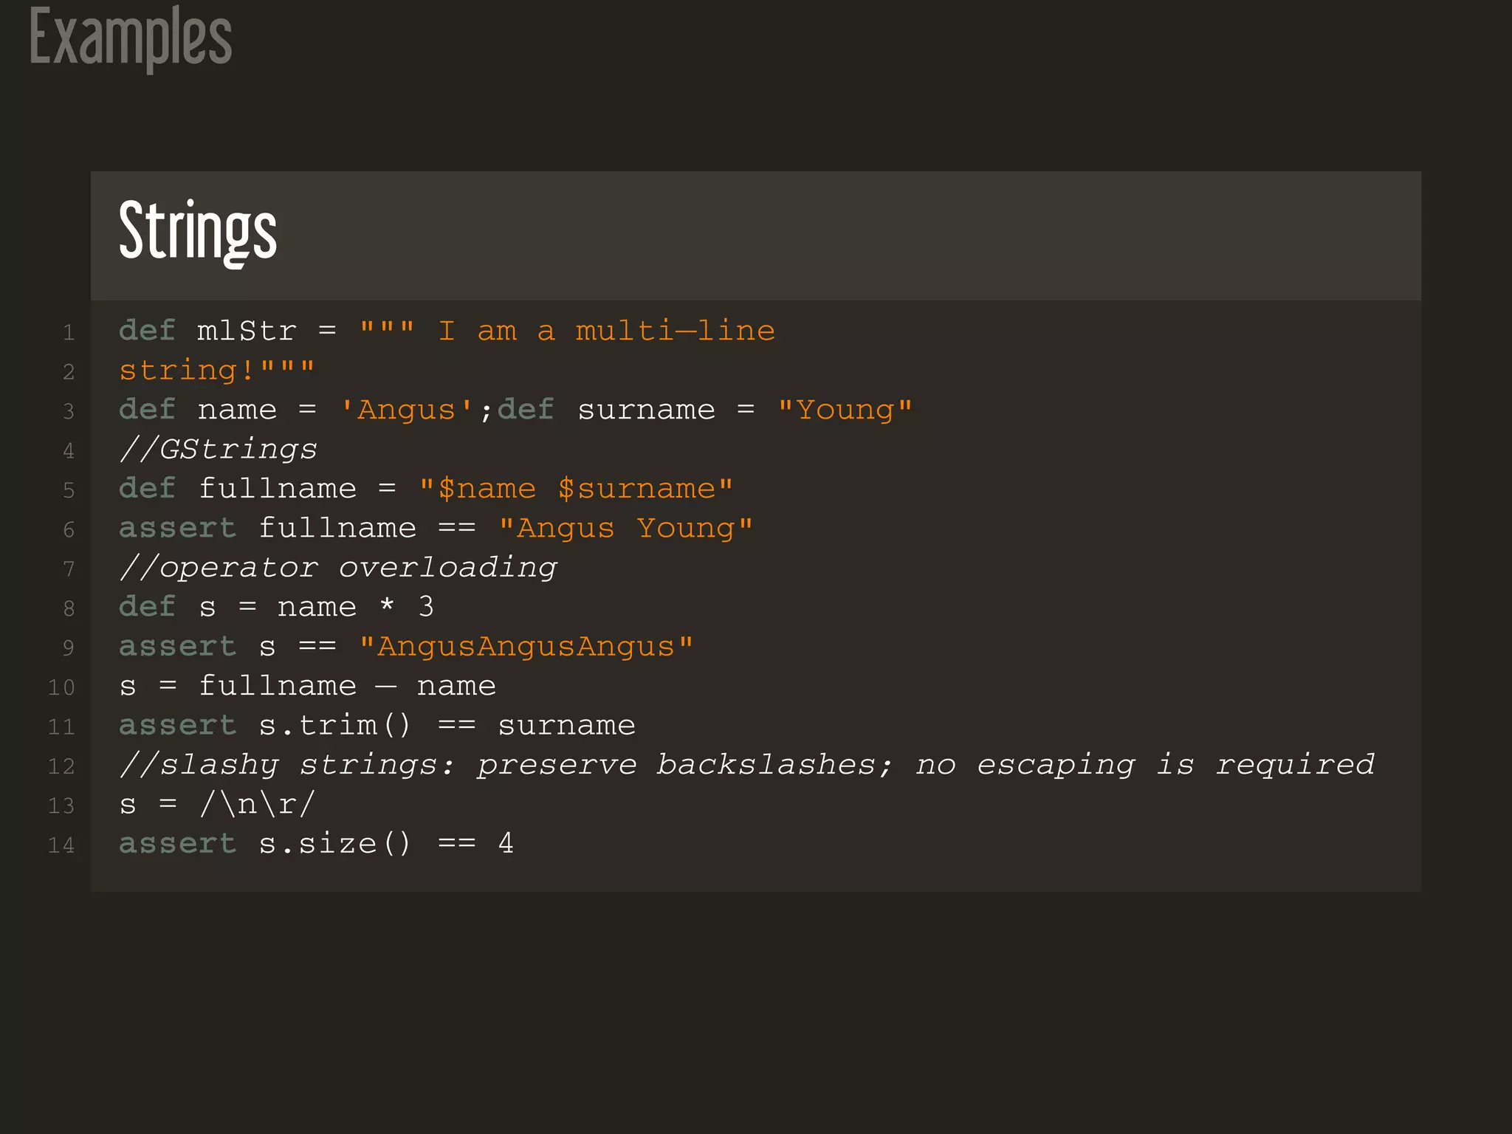The width and height of the screenshot is (1512, 1134).
Task: Click the text "string!" on line 2
Action: [188, 371]
